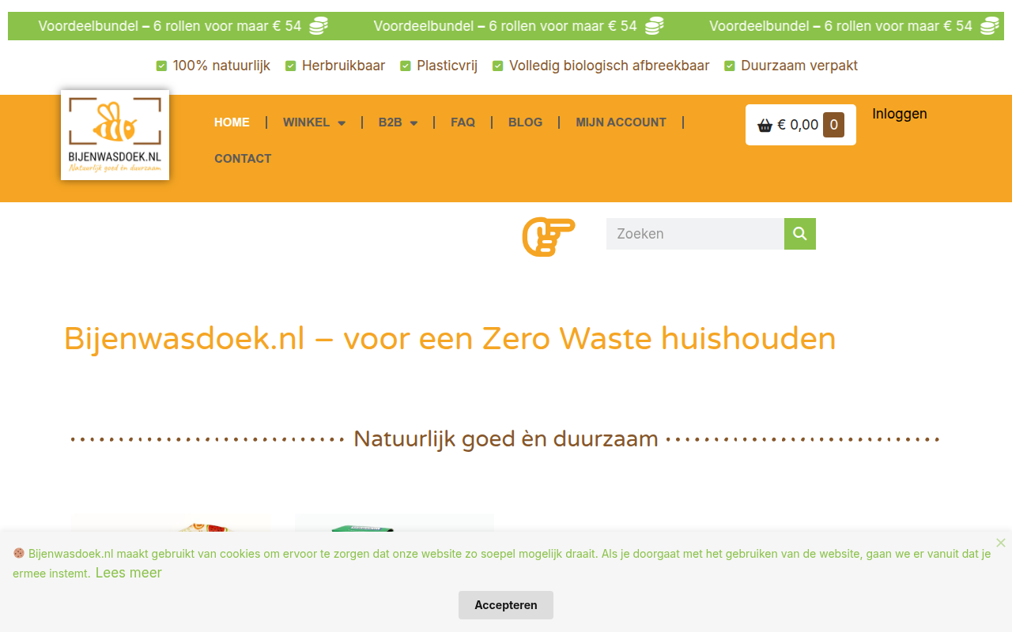Click the Bijenwasdoek.nl bee logo
Image resolution: width=1012 pixels, height=632 pixels.
(x=115, y=134)
